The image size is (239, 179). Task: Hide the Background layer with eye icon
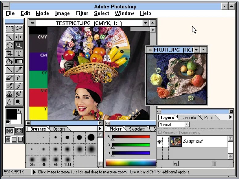[x=160, y=142]
